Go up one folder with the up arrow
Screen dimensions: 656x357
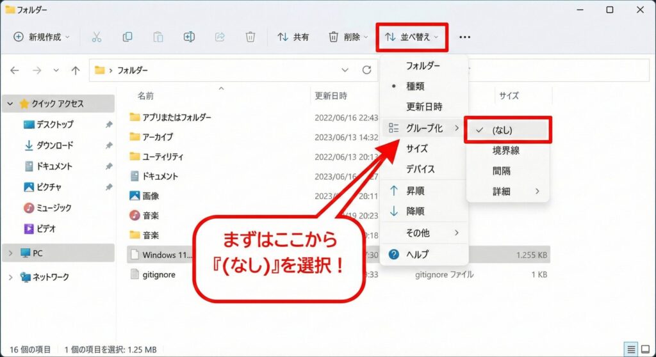[76, 70]
